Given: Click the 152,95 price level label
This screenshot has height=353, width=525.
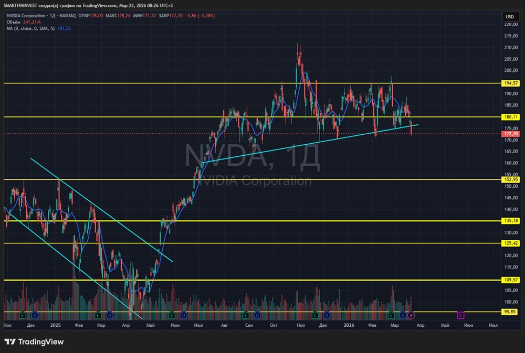Looking at the screenshot, I should coord(510,179).
